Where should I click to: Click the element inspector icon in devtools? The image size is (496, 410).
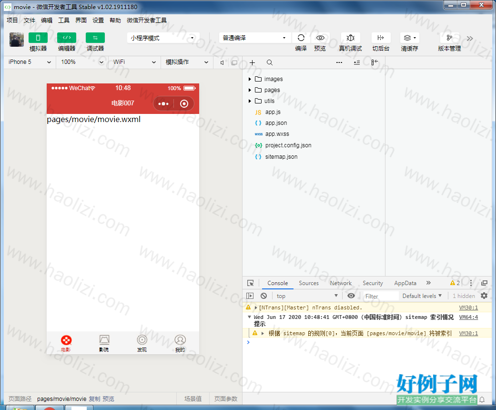[251, 283]
